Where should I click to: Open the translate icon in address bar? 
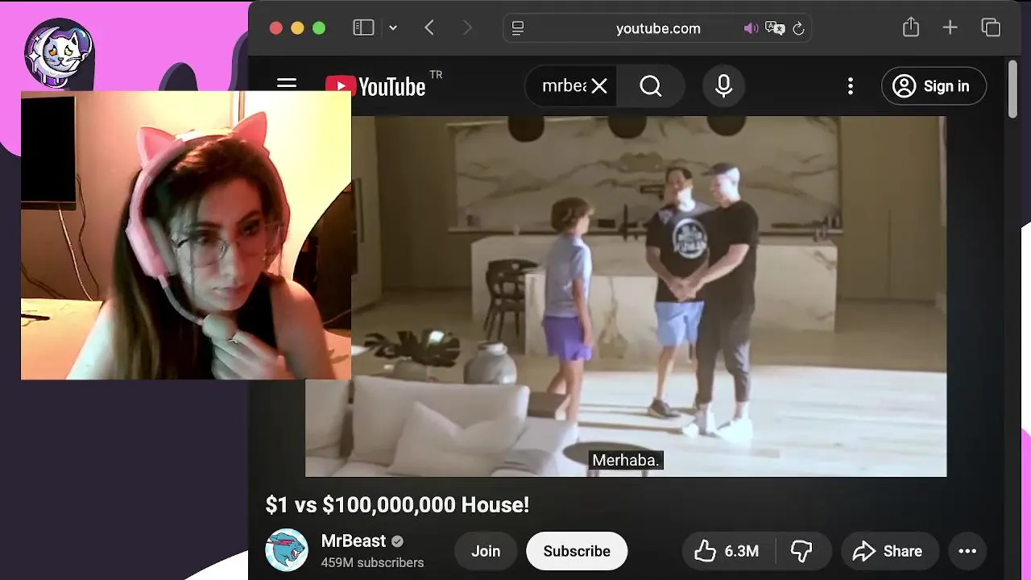coord(775,28)
